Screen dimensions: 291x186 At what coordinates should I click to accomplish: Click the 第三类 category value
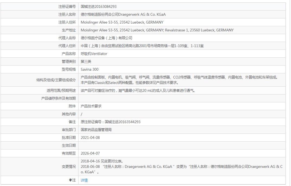[86, 61]
